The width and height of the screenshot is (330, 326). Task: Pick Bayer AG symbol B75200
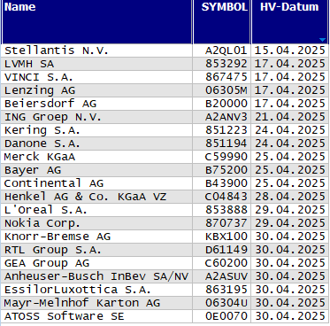click(x=226, y=170)
